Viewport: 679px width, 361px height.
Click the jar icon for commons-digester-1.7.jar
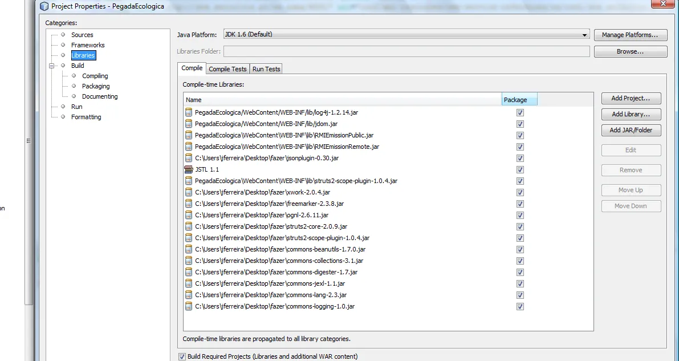[188, 272]
